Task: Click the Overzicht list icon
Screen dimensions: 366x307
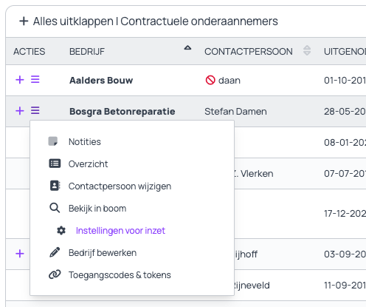Action: tap(55, 163)
